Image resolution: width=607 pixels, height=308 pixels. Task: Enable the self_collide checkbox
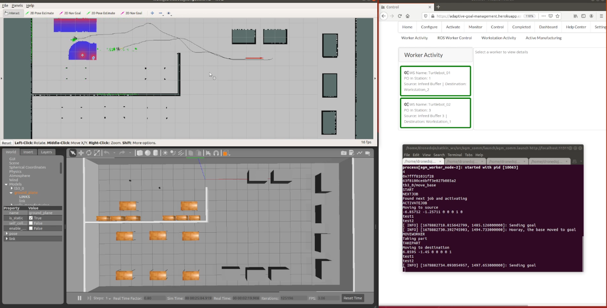[x=31, y=223]
